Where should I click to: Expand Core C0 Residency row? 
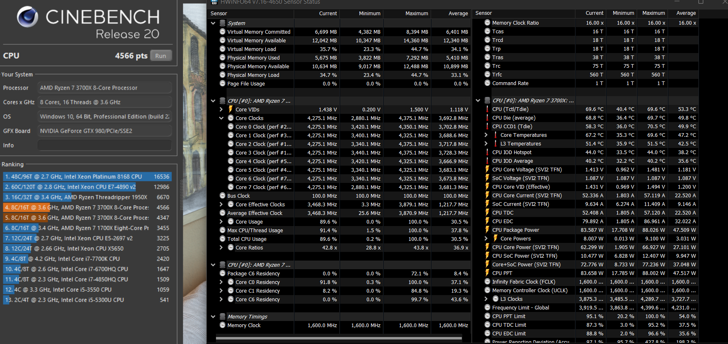221,282
